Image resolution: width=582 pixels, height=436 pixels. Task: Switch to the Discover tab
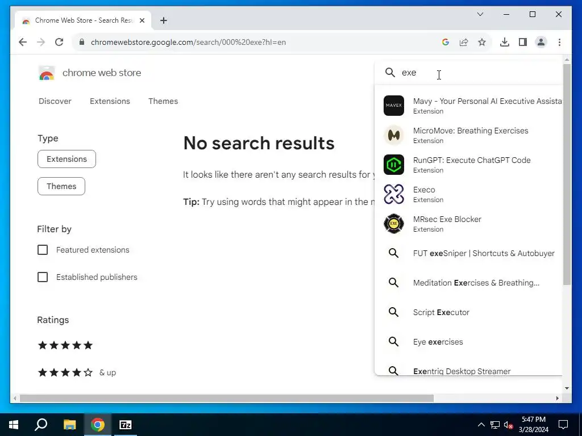(x=55, y=101)
